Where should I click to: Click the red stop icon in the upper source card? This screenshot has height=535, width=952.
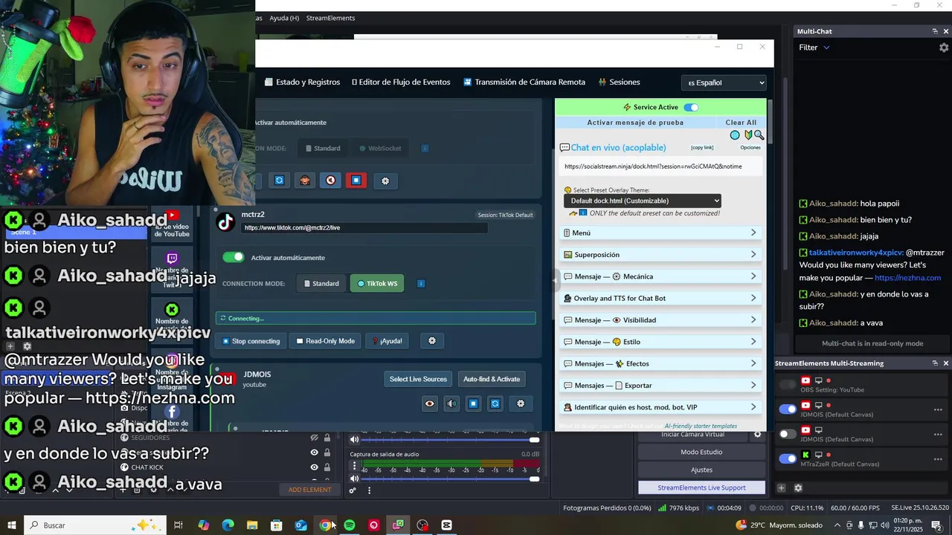356,181
